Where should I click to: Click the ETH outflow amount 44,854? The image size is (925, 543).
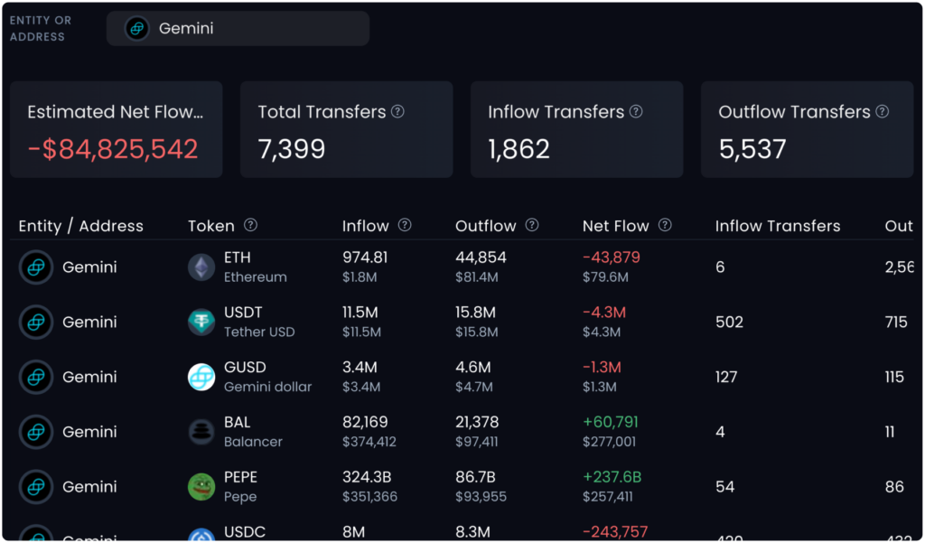pos(481,257)
